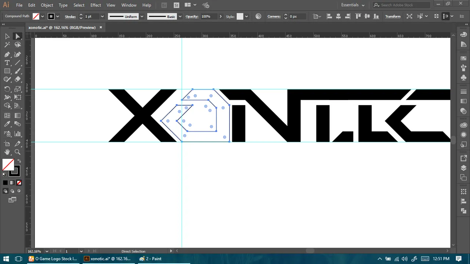
Task: Open the Recolor Artwork wheel icon
Action: pyautogui.click(x=258, y=16)
